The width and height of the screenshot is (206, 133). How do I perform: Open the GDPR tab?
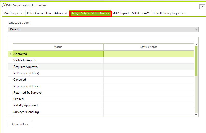pos(135,13)
